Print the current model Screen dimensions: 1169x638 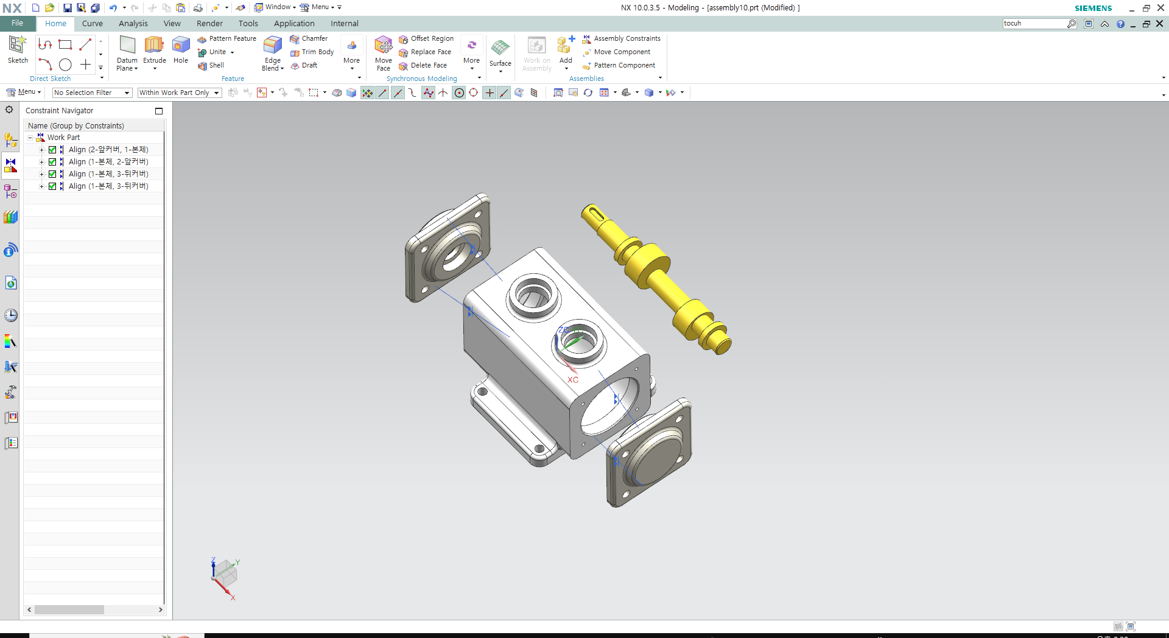click(x=198, y=8)
